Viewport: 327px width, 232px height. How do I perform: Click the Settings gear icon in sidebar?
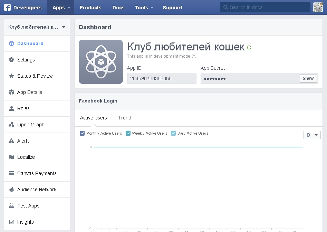[11, 60]
